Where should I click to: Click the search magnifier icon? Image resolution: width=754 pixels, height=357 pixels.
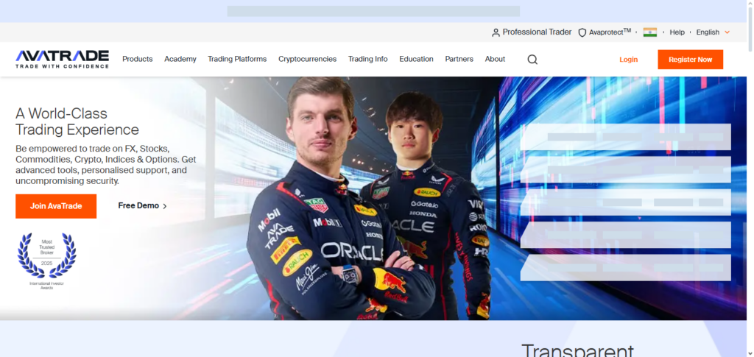pos(532,60)
